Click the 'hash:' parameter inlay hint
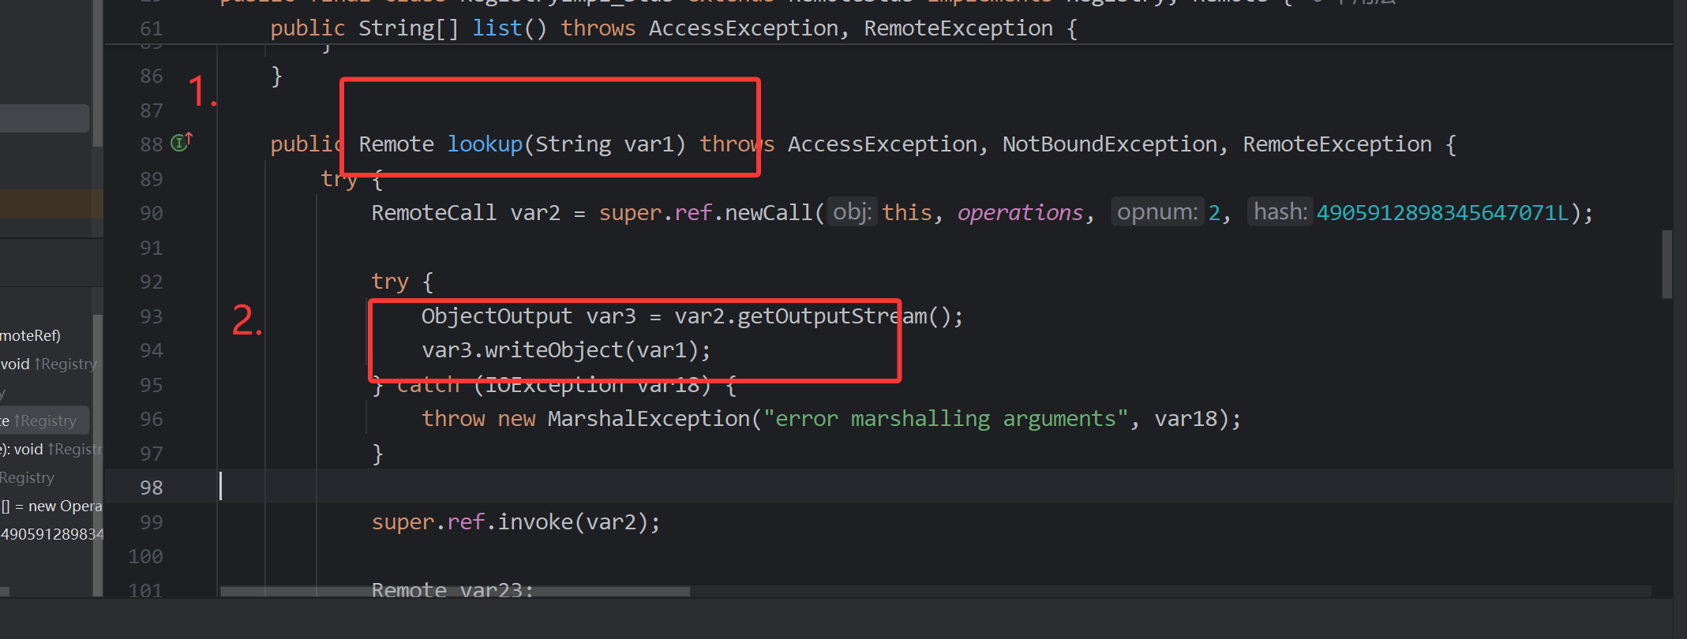 (1280, 212)
